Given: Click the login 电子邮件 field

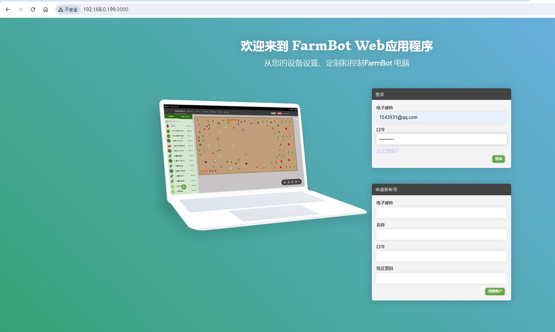Looking at the screenshot, I should [x=441, y=117].
